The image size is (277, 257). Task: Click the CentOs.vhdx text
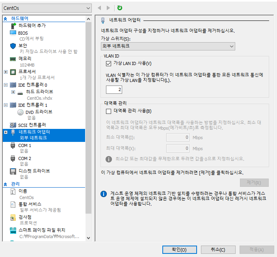39,98
